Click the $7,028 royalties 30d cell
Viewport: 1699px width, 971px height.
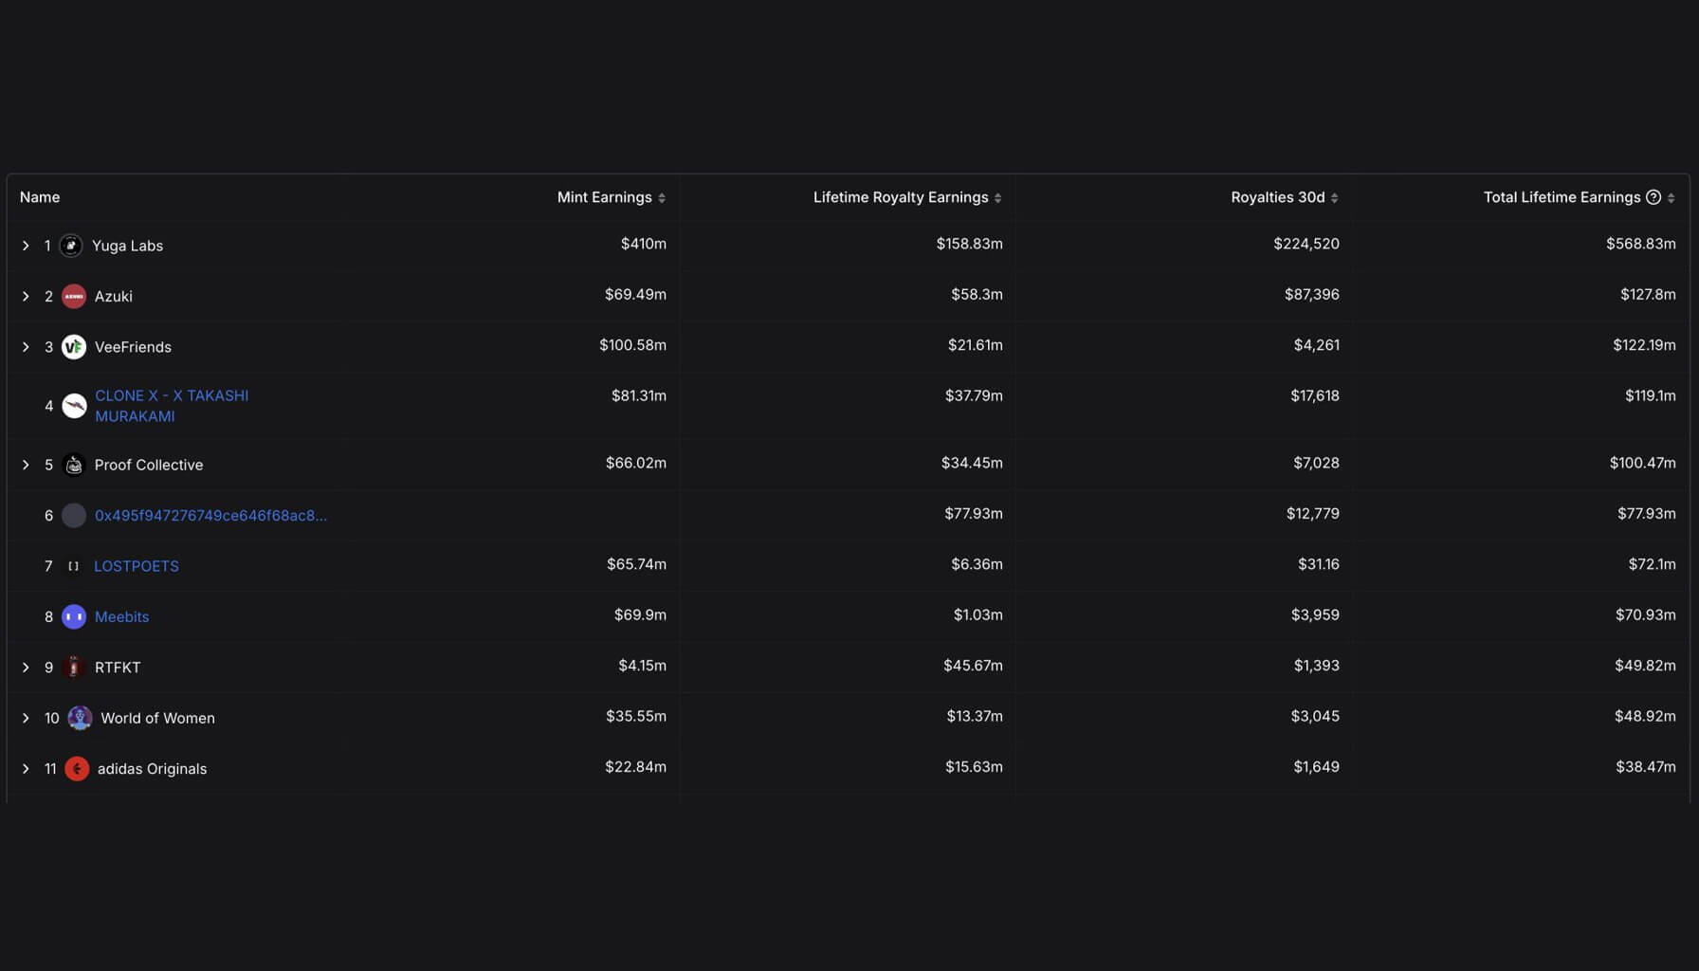1317,463
